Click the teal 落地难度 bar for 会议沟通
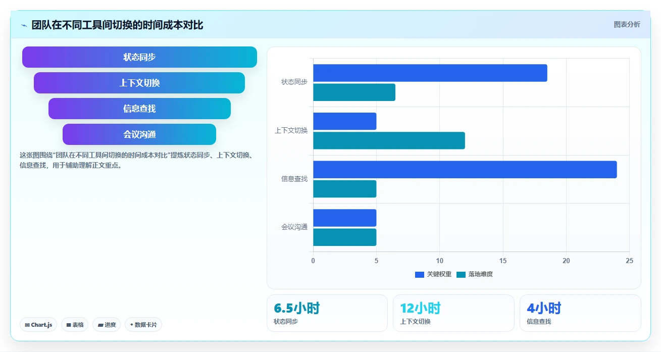Image resolution: width=661 pixels, height=352 pixels. pyautogui.click(x=345, y=237)
